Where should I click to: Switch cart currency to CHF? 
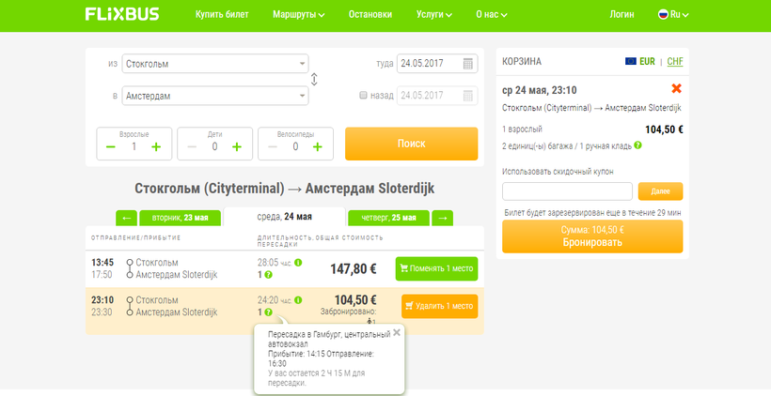pyautogui.click(x=675, y=61)
